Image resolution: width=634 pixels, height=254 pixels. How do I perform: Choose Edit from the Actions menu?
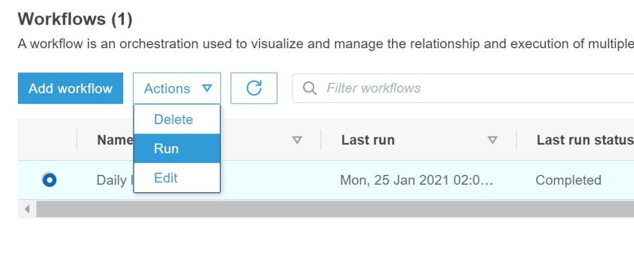coord(166,178)
